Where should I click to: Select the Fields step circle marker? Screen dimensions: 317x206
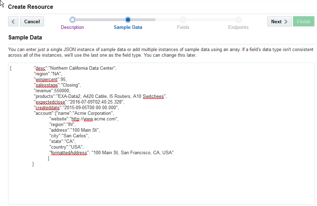(x=183, y=20)
